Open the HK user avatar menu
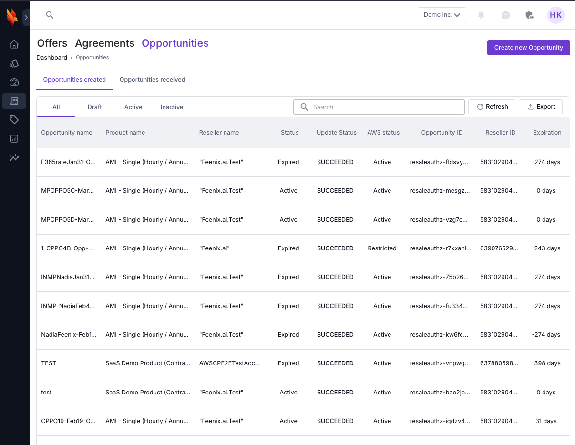575x445 pixels. click(555, 15)
